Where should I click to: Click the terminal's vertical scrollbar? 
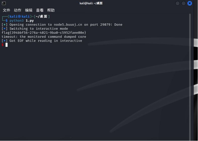pyautogui.click(x=190, y=76)
